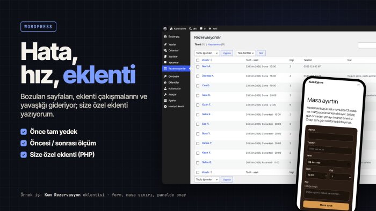Image resolution: width=376 pixels, height=211 pixels.
Task: Open bottom Toplu işlemler dropdown
Action: pos(207,179)
